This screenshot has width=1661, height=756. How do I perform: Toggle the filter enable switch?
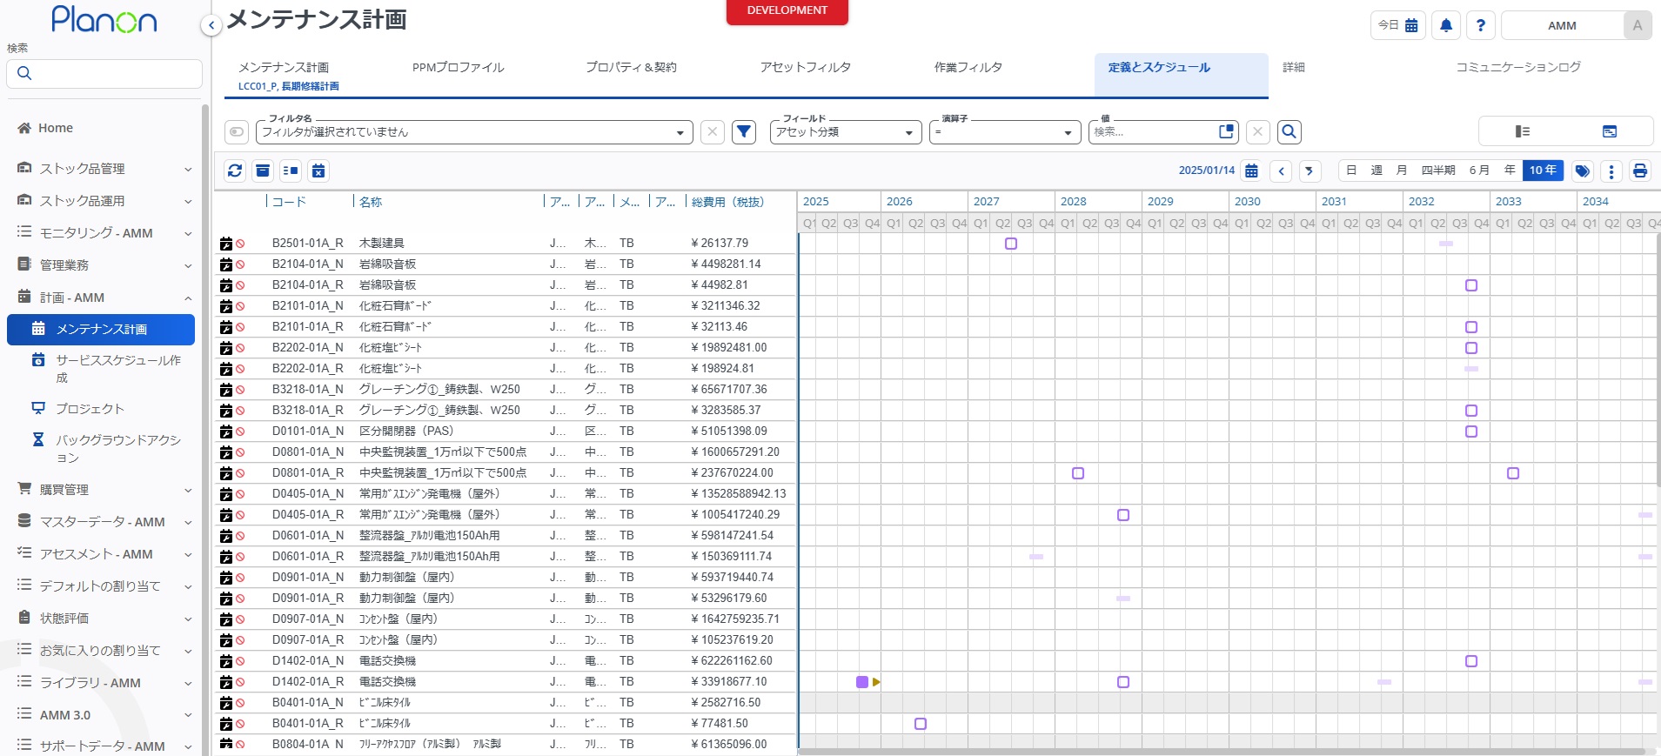tap(237, 131)
